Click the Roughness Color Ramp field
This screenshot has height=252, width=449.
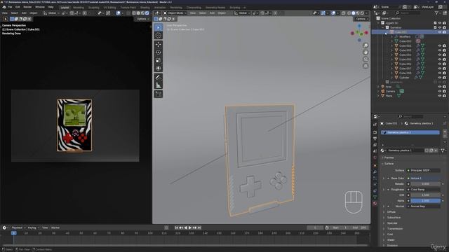tap(424, 190)
